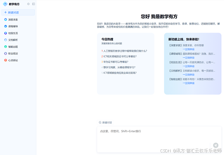224x155 pixels.
Task: Open chat history via the clock icon
Action: tap(28, 4)
